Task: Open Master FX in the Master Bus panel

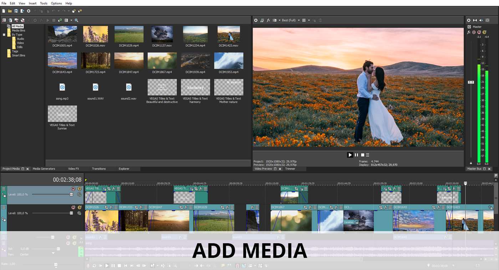Action: click(469, 32)
